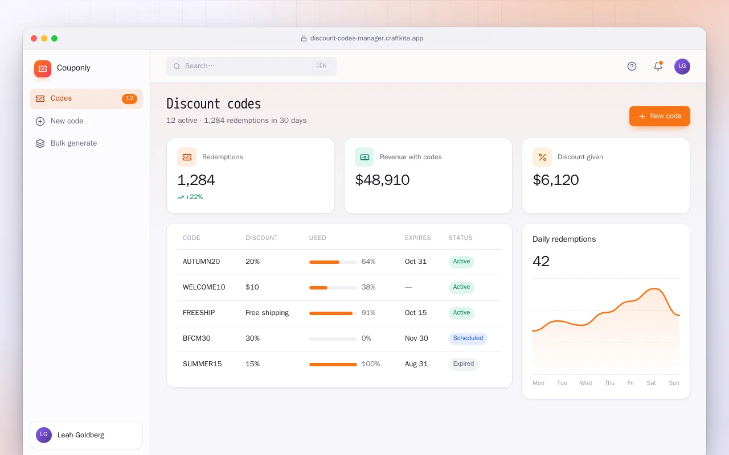This screenshot has height=455, width=729.
Task: Click the $6,120 discount given value
Action: [x=556, y=180]
